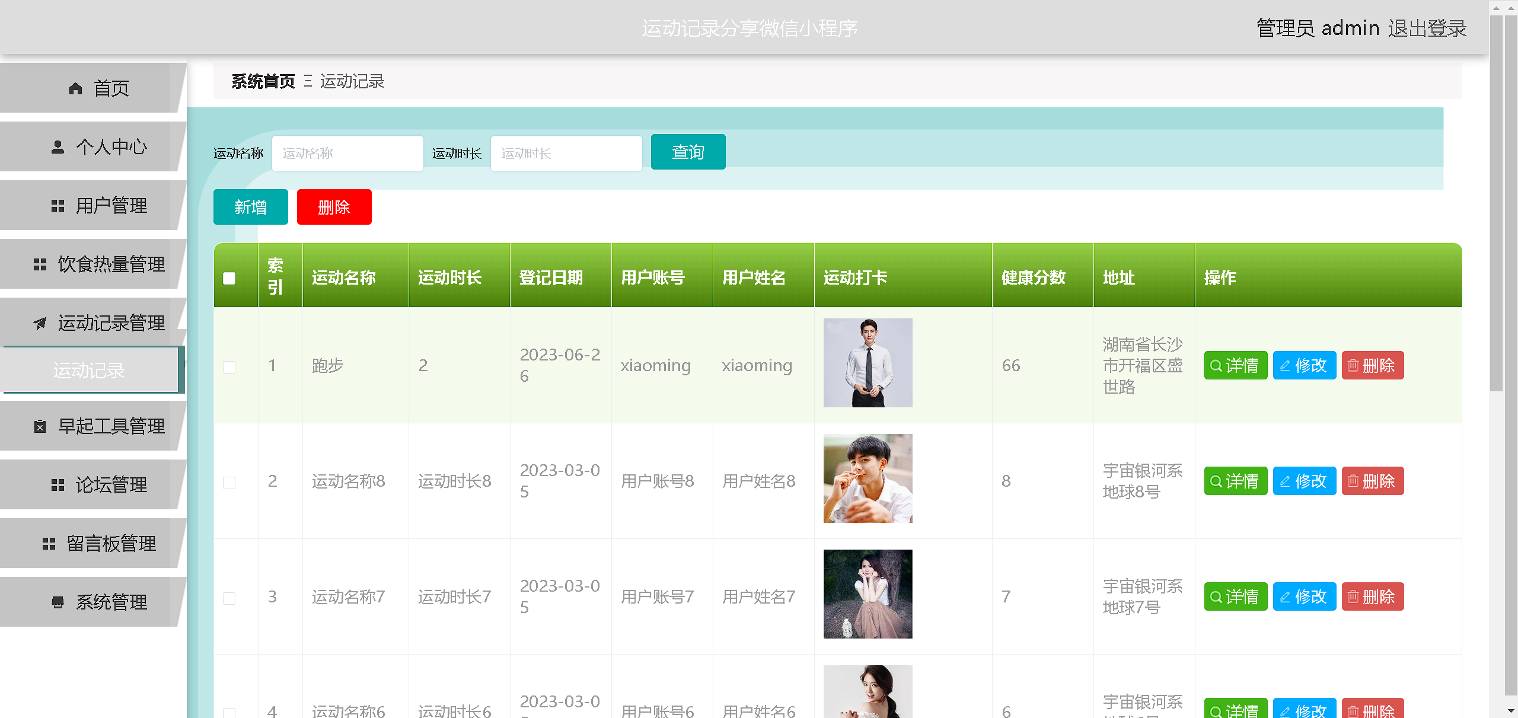The width and height of the screenshot is (1518, 718).
Task: Click the 详情 button in the 跑步 row
Action: (x=1235, y=365)
